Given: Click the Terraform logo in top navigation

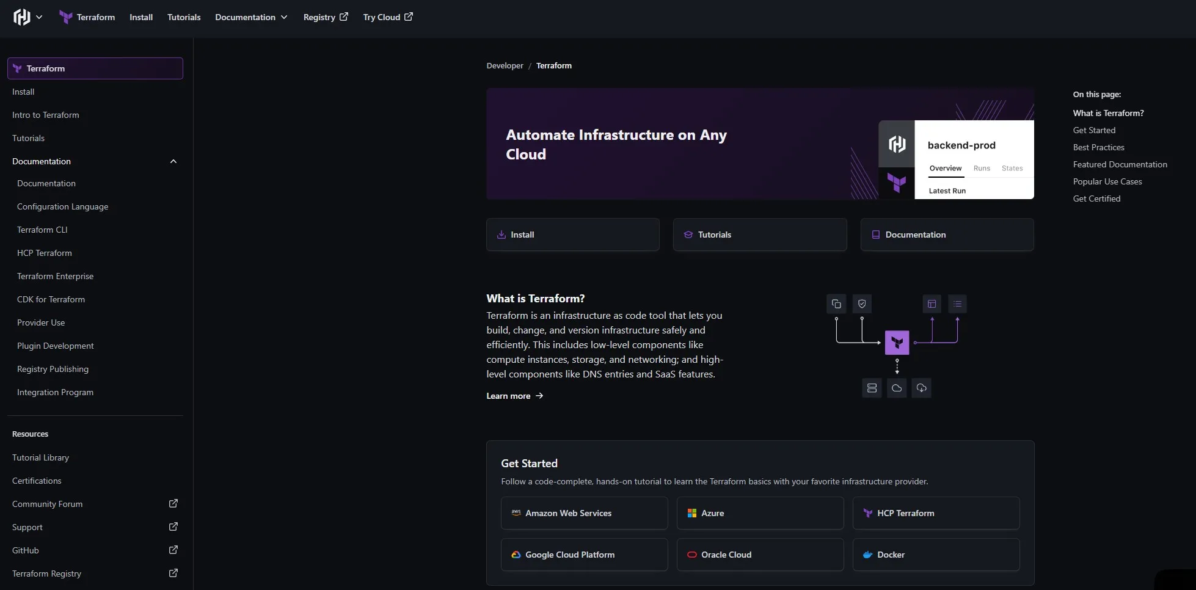Looking at the screenshot, I should coord(65,17).
